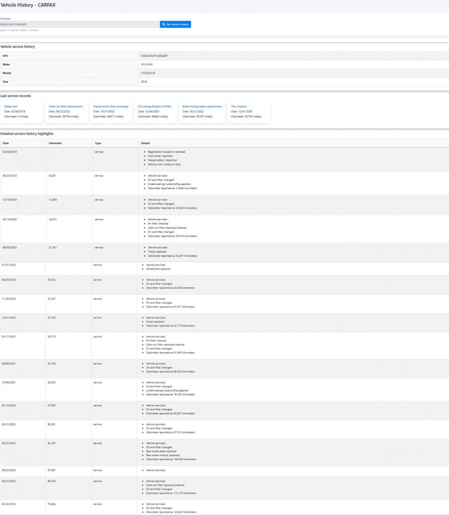
Task: Click the Type column header
Action: coord(97,143)
